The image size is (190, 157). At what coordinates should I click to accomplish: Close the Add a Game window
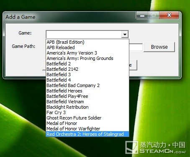(x=169, y=15)
